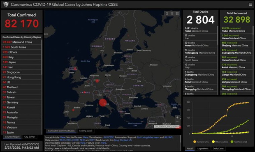Select '705 Others' row
Screen dimensions: 255x152
pos(21,52)
